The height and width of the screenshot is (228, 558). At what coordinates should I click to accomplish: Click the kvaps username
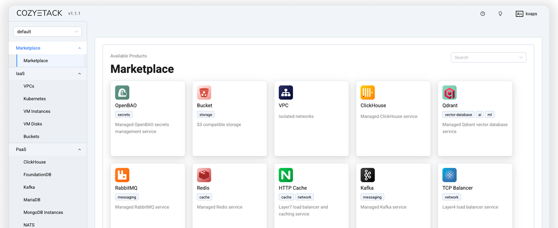pos(531,14)
